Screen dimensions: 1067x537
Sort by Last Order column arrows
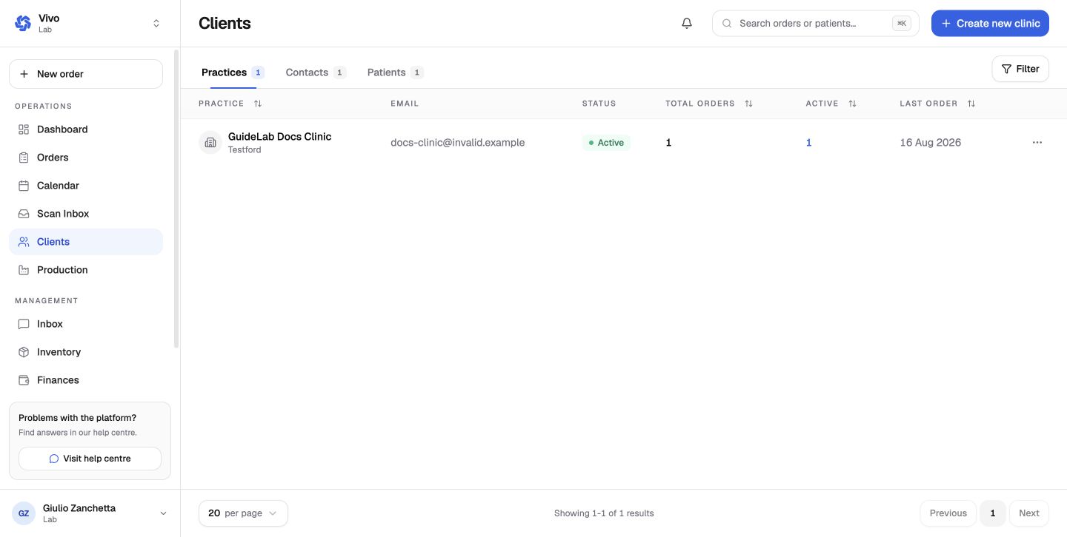[971, 104]
